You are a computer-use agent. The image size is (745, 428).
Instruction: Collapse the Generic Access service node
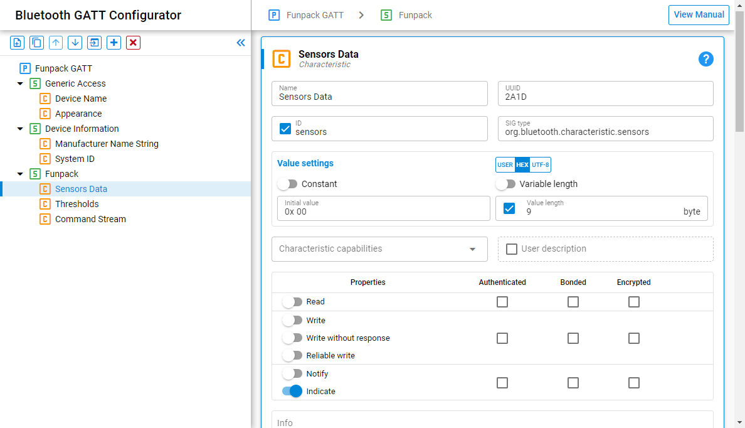(20, 83)
